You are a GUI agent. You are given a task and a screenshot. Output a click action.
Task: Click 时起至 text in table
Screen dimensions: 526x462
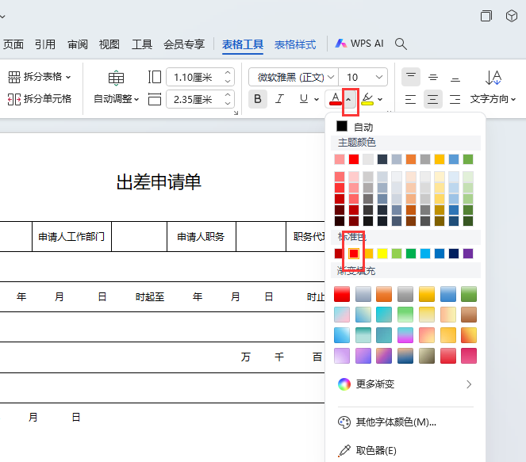point(150,297)
